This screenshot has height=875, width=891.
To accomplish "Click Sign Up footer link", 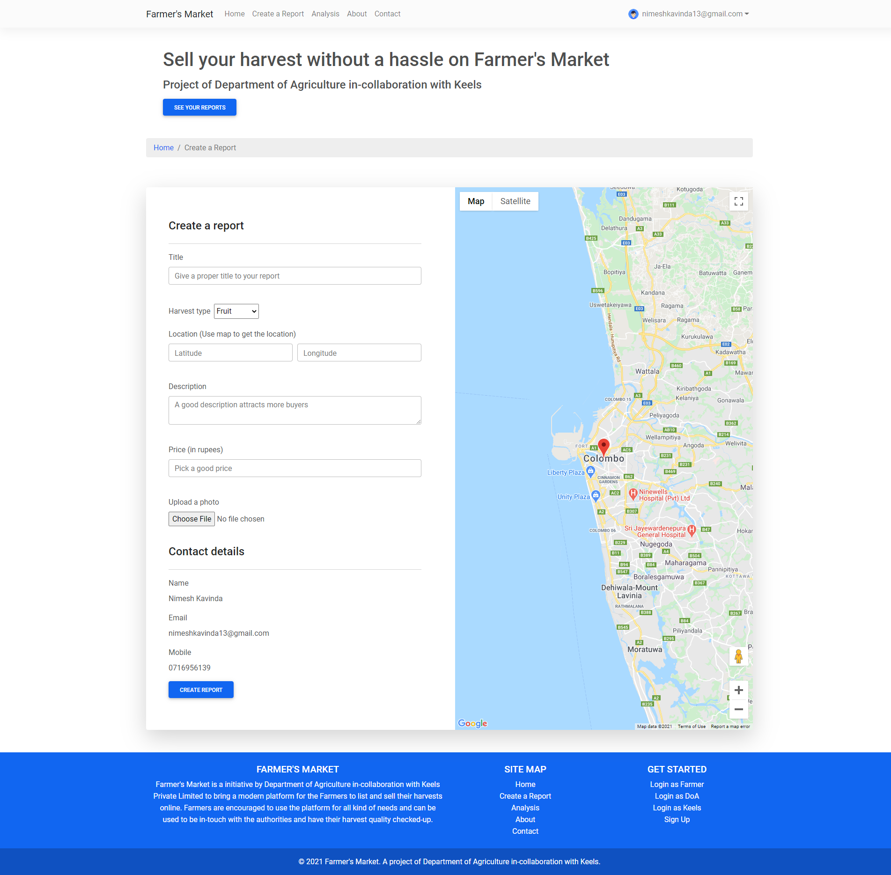I will pyautogui.click(x=677, y=820).
